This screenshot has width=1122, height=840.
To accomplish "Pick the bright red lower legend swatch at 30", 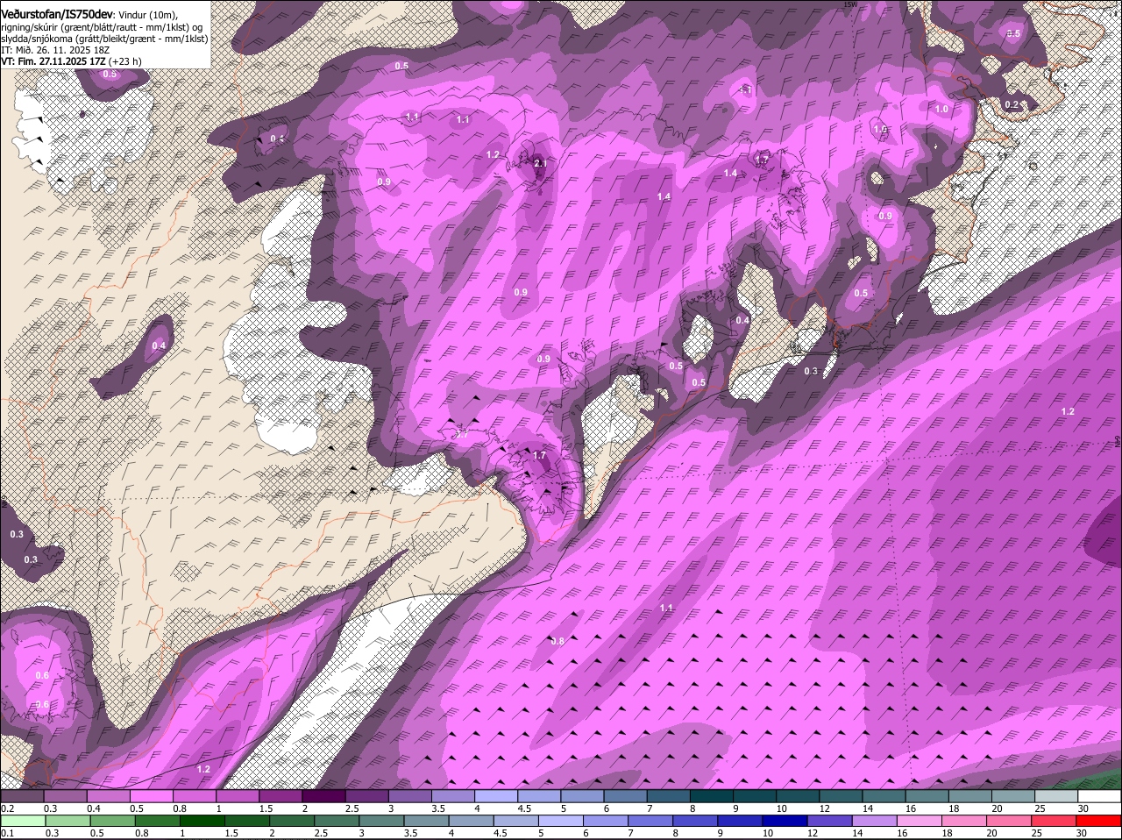I will pos(1099,822).
